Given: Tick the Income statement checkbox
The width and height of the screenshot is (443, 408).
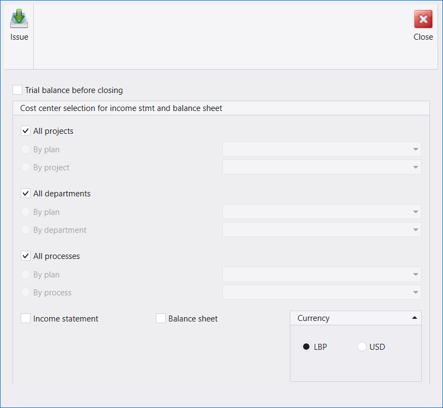Looking at the screenshot, I should 26,318.
